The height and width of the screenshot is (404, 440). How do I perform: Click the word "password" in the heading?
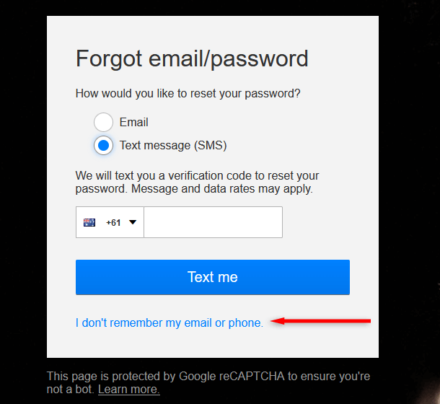tap(268, 58)
